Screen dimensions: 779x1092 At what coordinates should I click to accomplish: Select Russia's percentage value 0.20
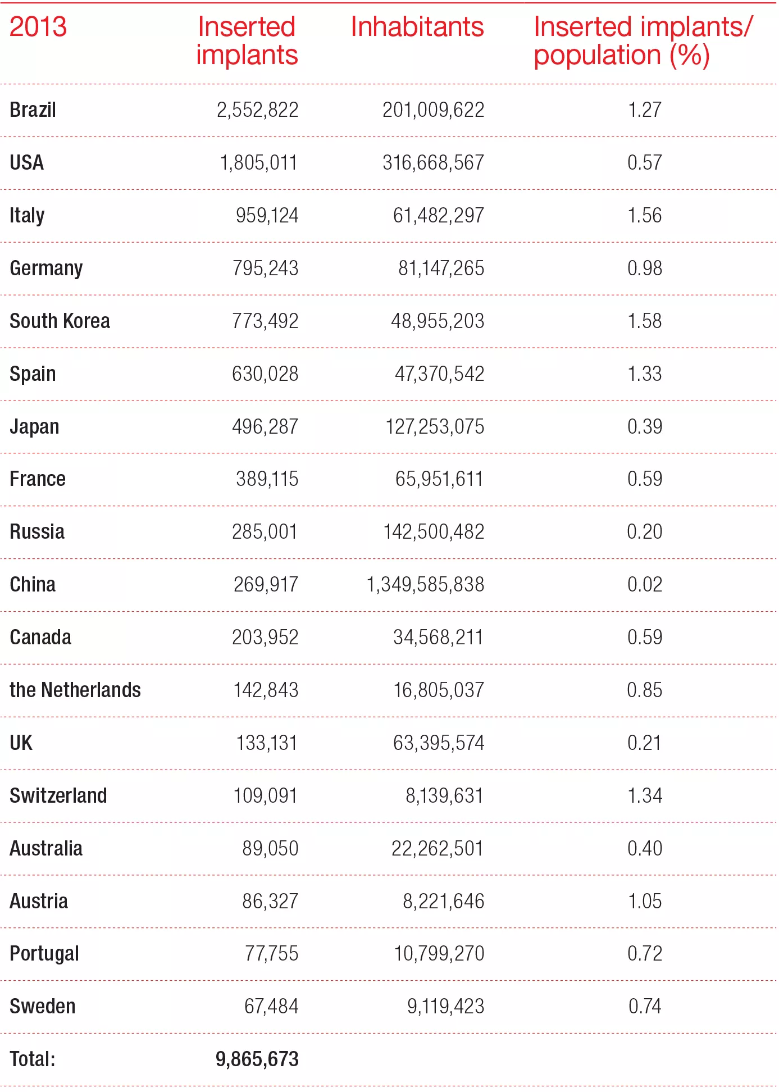644,532
